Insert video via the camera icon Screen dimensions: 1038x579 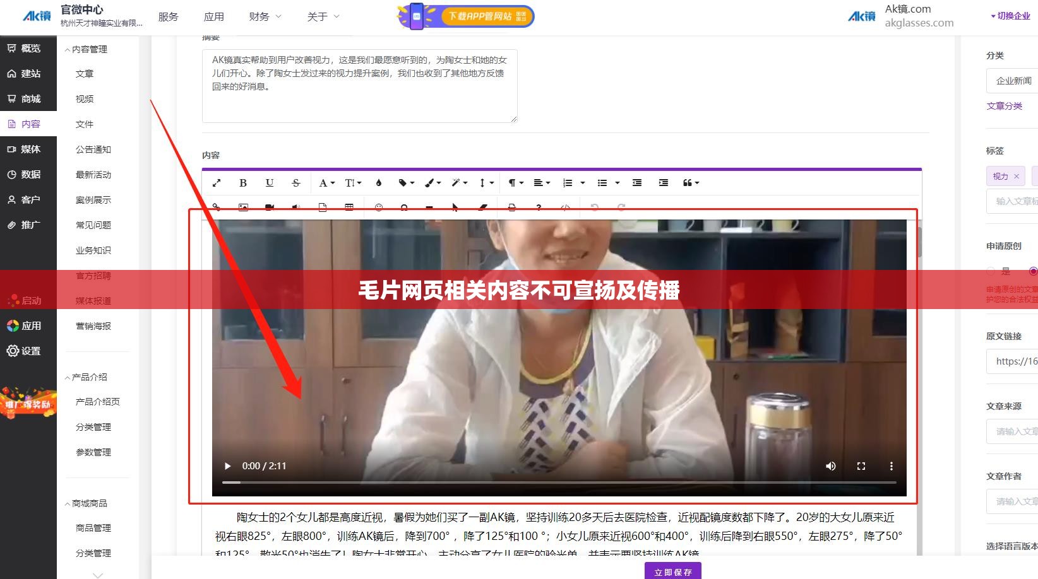coord(270,207)
